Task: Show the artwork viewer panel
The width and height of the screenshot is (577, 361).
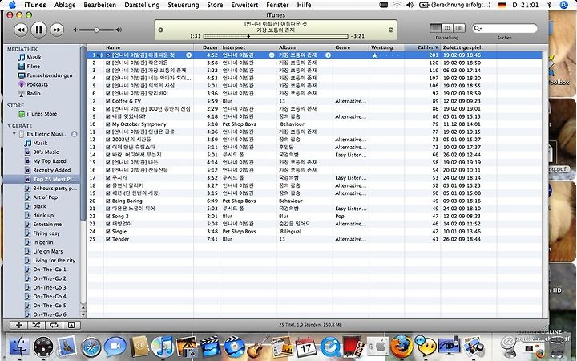Action: click(x=71, y=325)
